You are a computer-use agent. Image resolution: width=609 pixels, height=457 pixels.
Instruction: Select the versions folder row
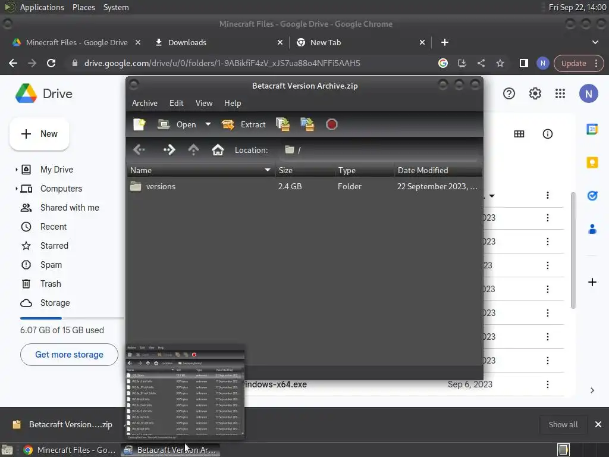(x=304, y=186)
